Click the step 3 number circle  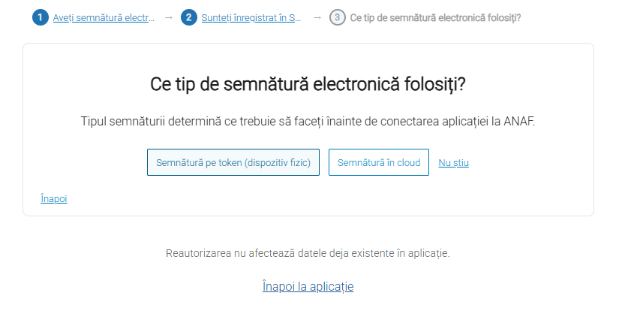click(x=337, y=17)
